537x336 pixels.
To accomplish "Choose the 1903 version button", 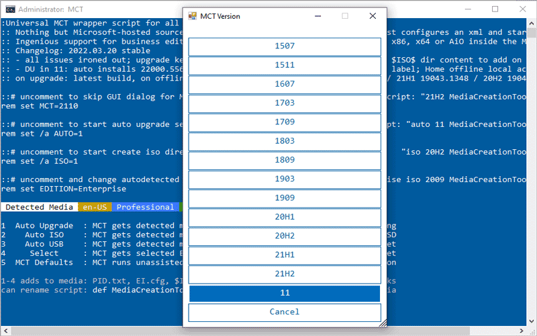I will (285, 179).
